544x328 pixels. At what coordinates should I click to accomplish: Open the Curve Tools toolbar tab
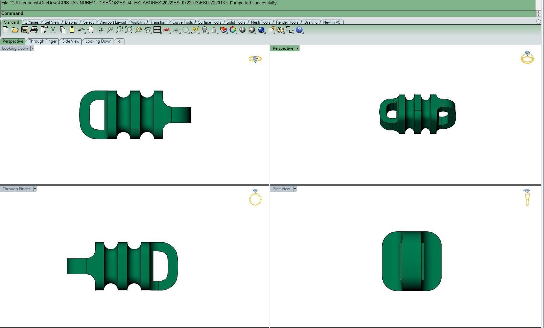coord(183,22)
